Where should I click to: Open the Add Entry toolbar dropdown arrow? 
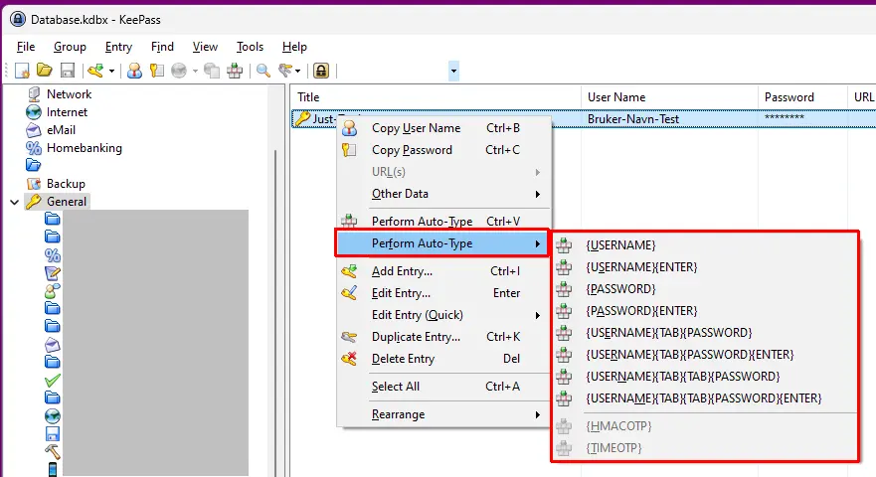tap(111, 71)
